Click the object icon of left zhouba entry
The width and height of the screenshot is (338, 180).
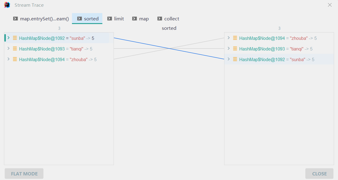[x=15, y=59]
